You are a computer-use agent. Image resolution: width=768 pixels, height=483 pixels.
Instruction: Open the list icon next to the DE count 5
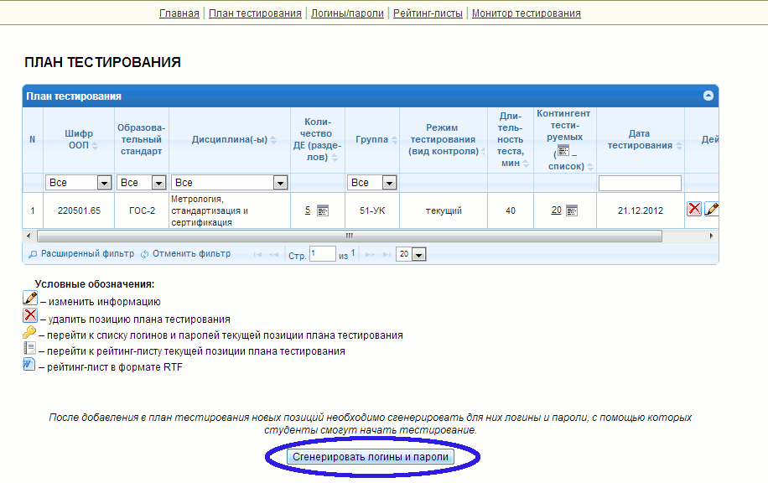pos(323,210)
